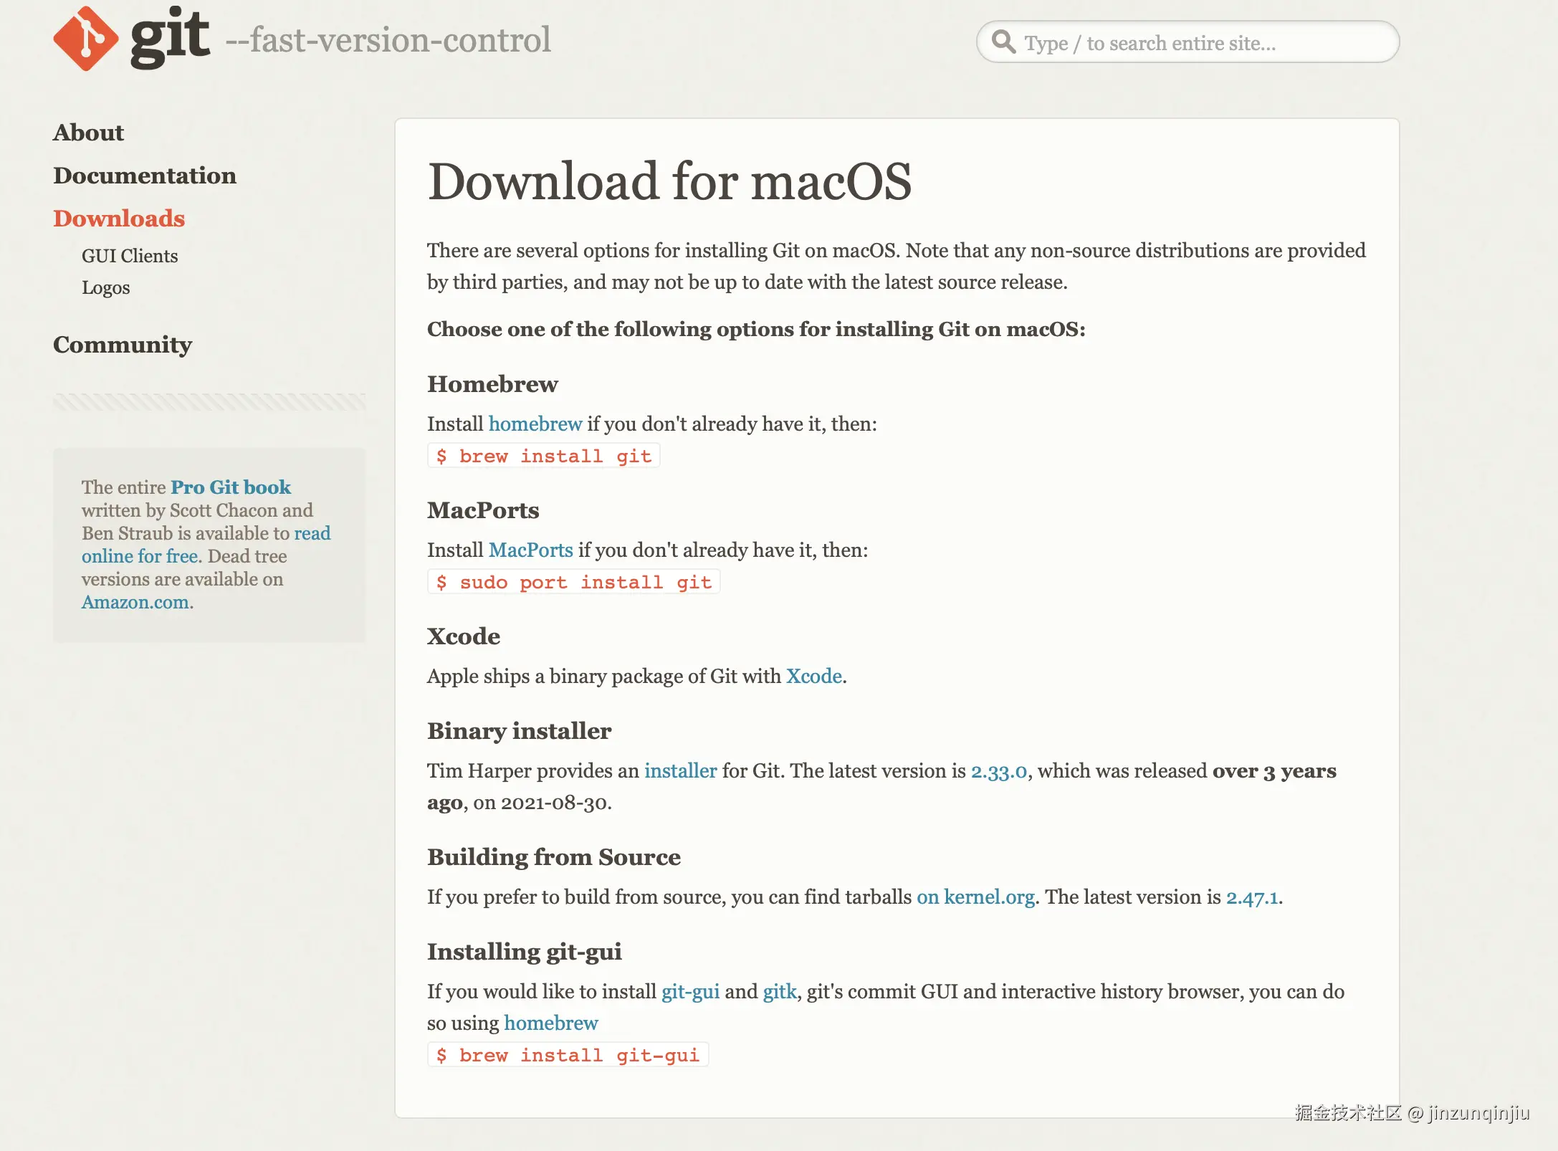Open the on kernel.org tarballs link
The width and height of the screenshot is (1558, 1151).
[x=976, y=897]
